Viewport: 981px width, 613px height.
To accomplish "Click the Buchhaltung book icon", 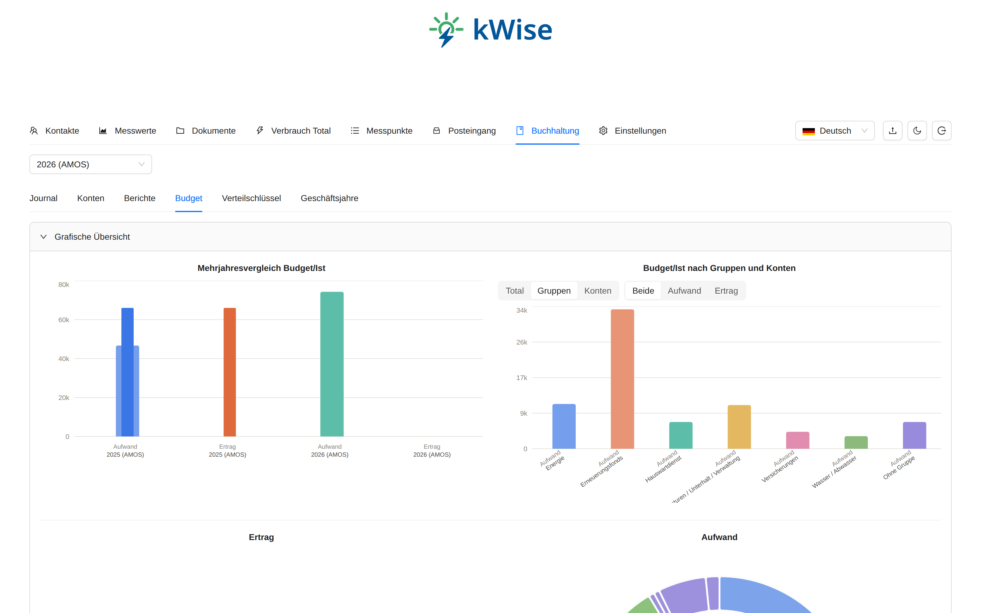I will [x=520, y=131].
